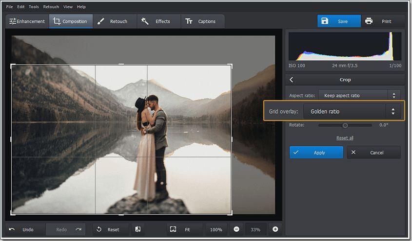Click the Reset all link

click(345, 138)
